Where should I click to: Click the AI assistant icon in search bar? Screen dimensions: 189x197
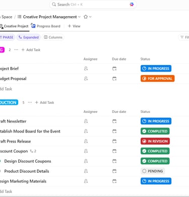[x=132, y=5]
